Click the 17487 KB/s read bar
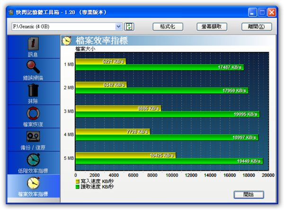The image size is (284, 210). click(x=160, y=67)
